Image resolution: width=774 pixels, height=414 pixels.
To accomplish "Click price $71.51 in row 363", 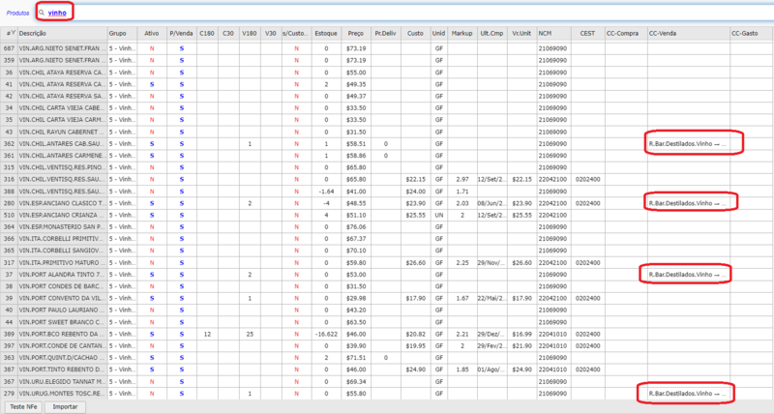I will [355, 358].
